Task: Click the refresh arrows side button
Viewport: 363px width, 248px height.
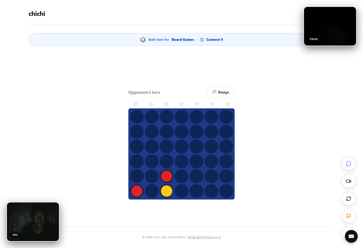Action: coord(349,199)
